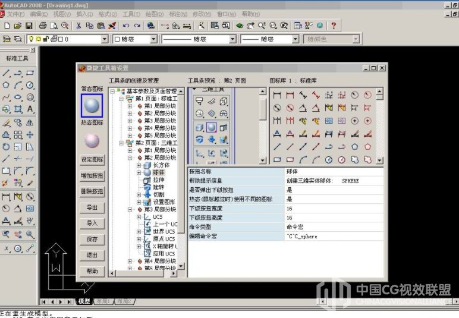This screenshot has height=318, width=459.
Task: Click the 设定图标 button
Action: (92, 159)
